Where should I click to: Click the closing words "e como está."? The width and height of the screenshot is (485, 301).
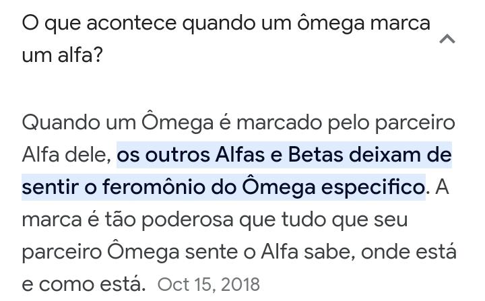(x=84, y=283)
